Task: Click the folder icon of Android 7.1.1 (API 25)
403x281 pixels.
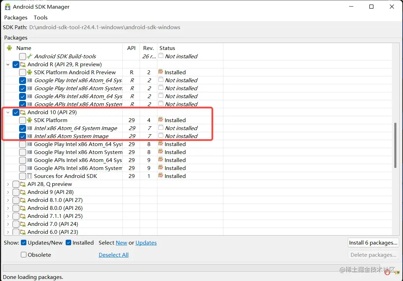Action: pos(23,216)
